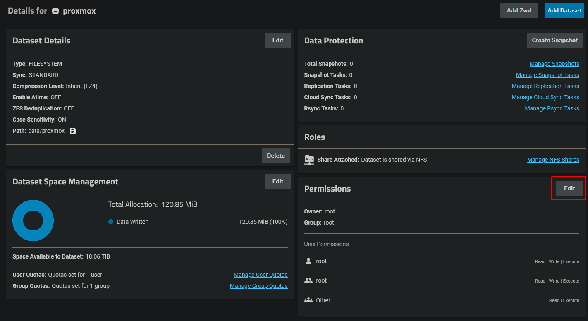Click the space allocation donut chart
The width and height of the screenshot is (588, 321).
(33, 220)
